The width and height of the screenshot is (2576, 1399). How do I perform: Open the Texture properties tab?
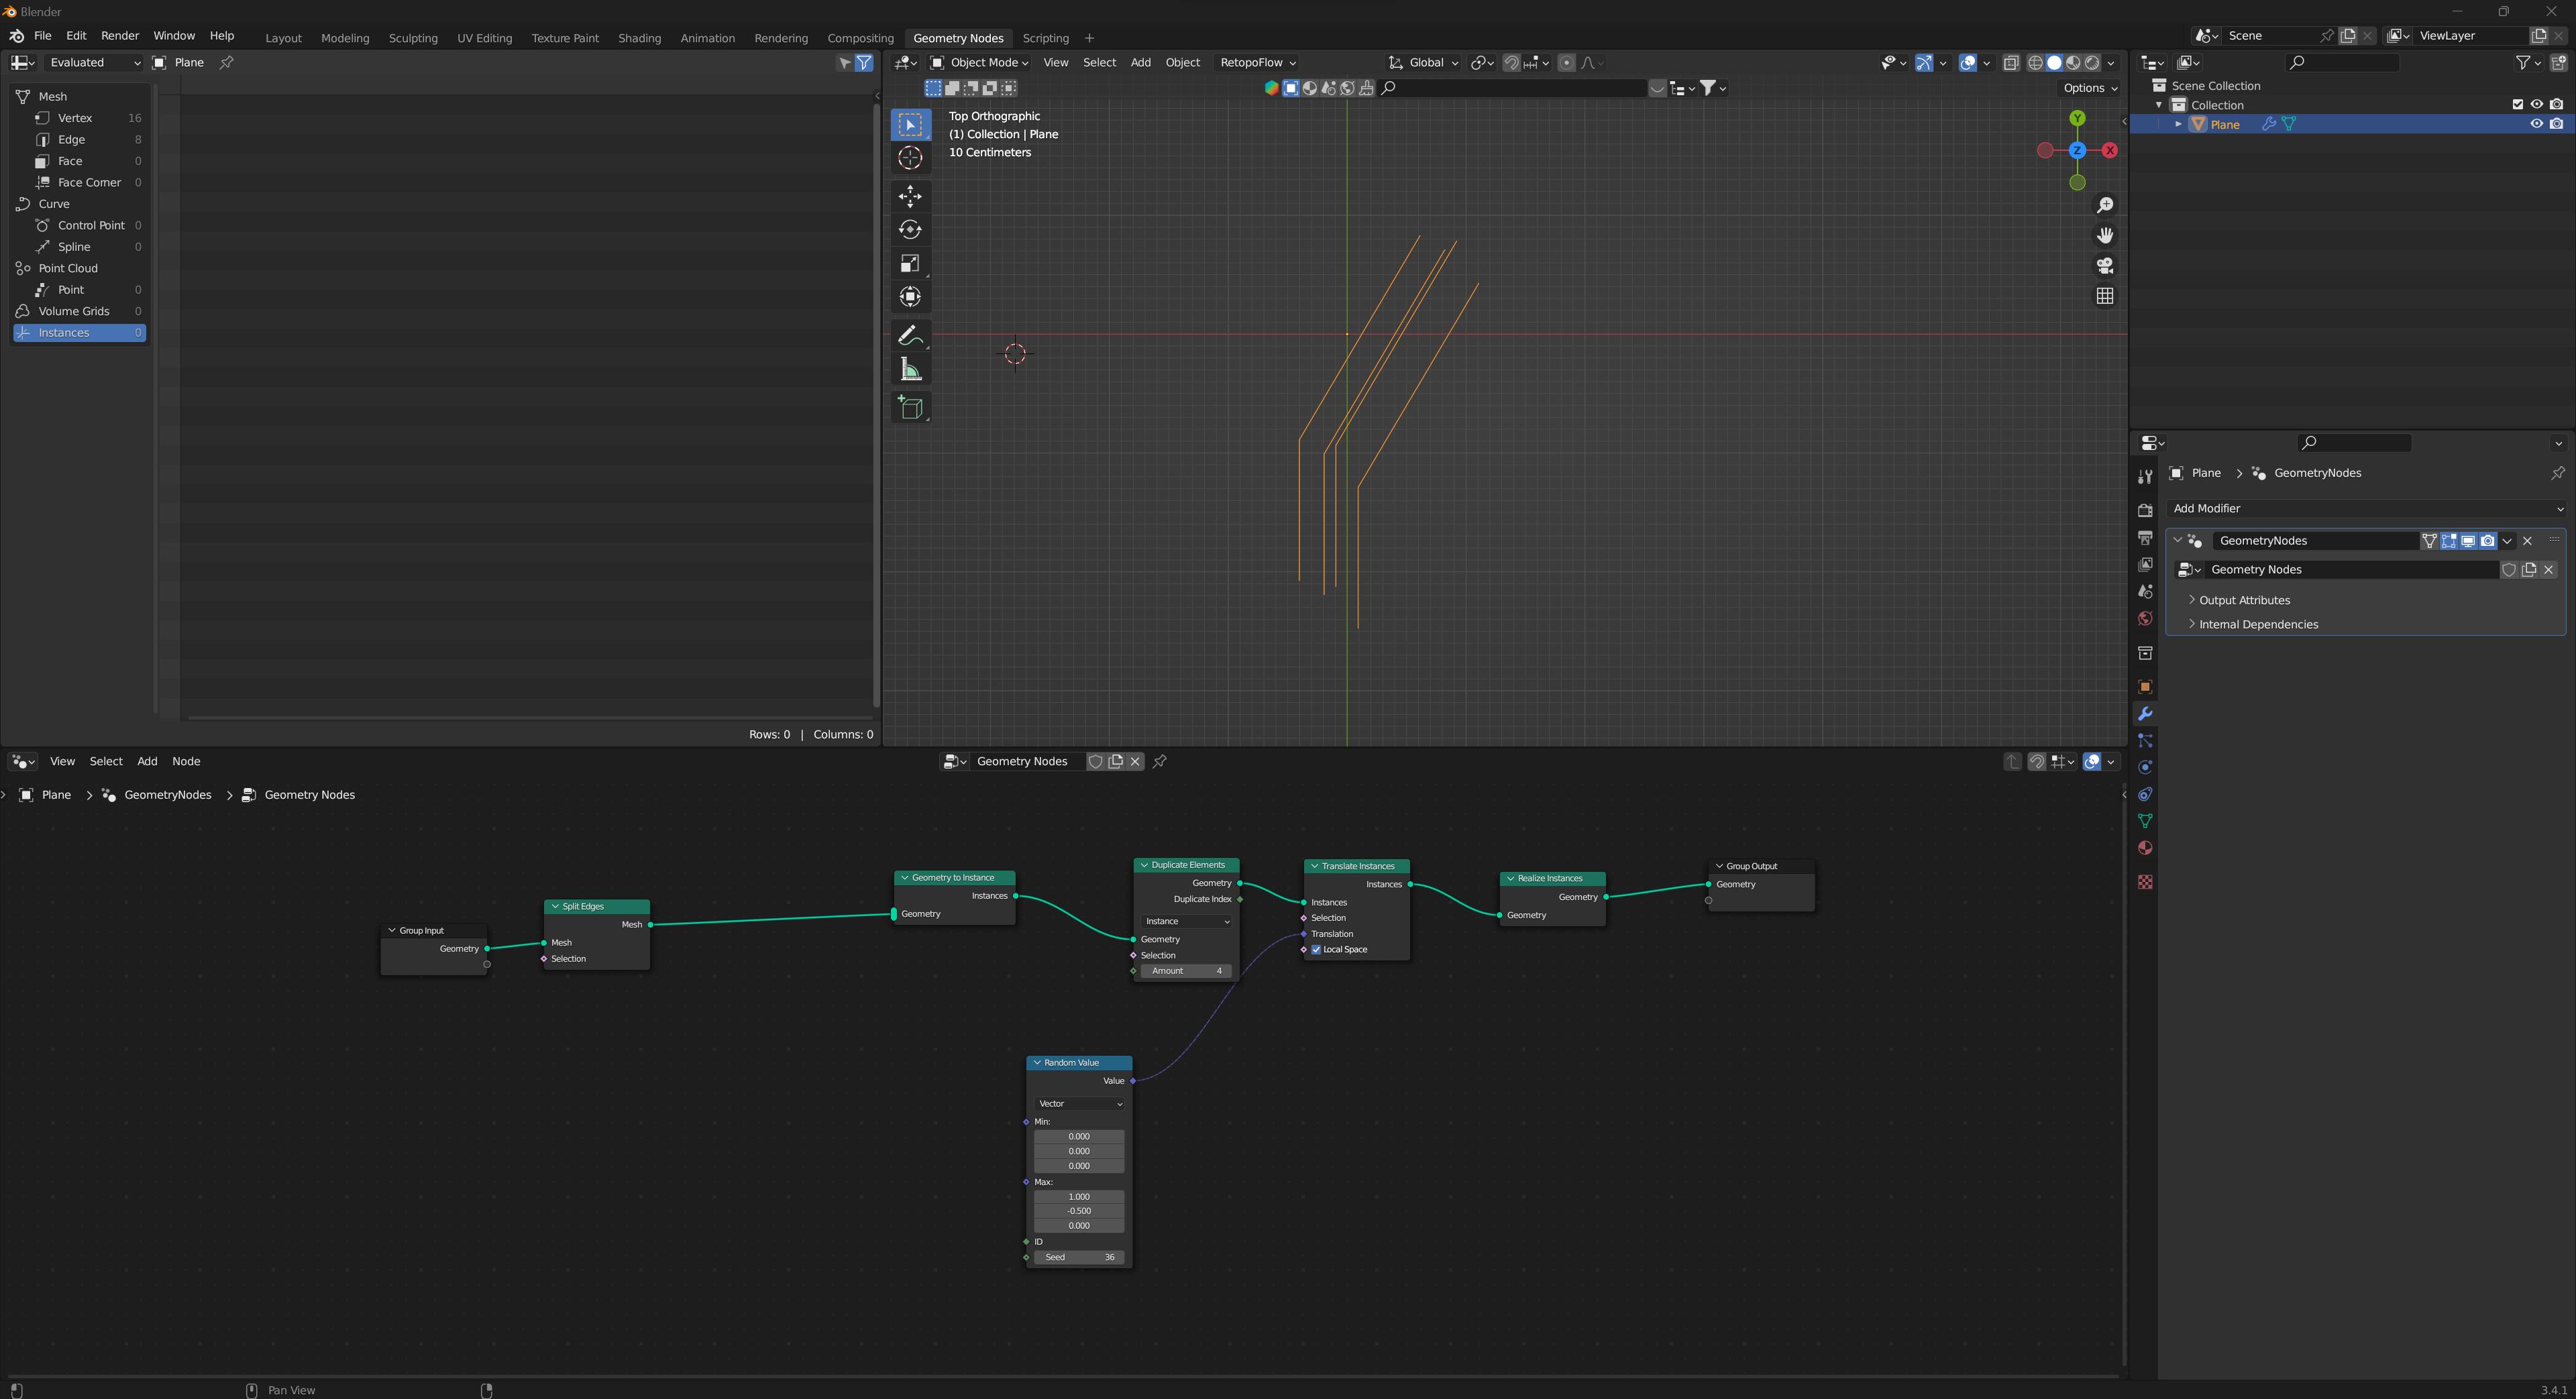[x=2145, y=882]
